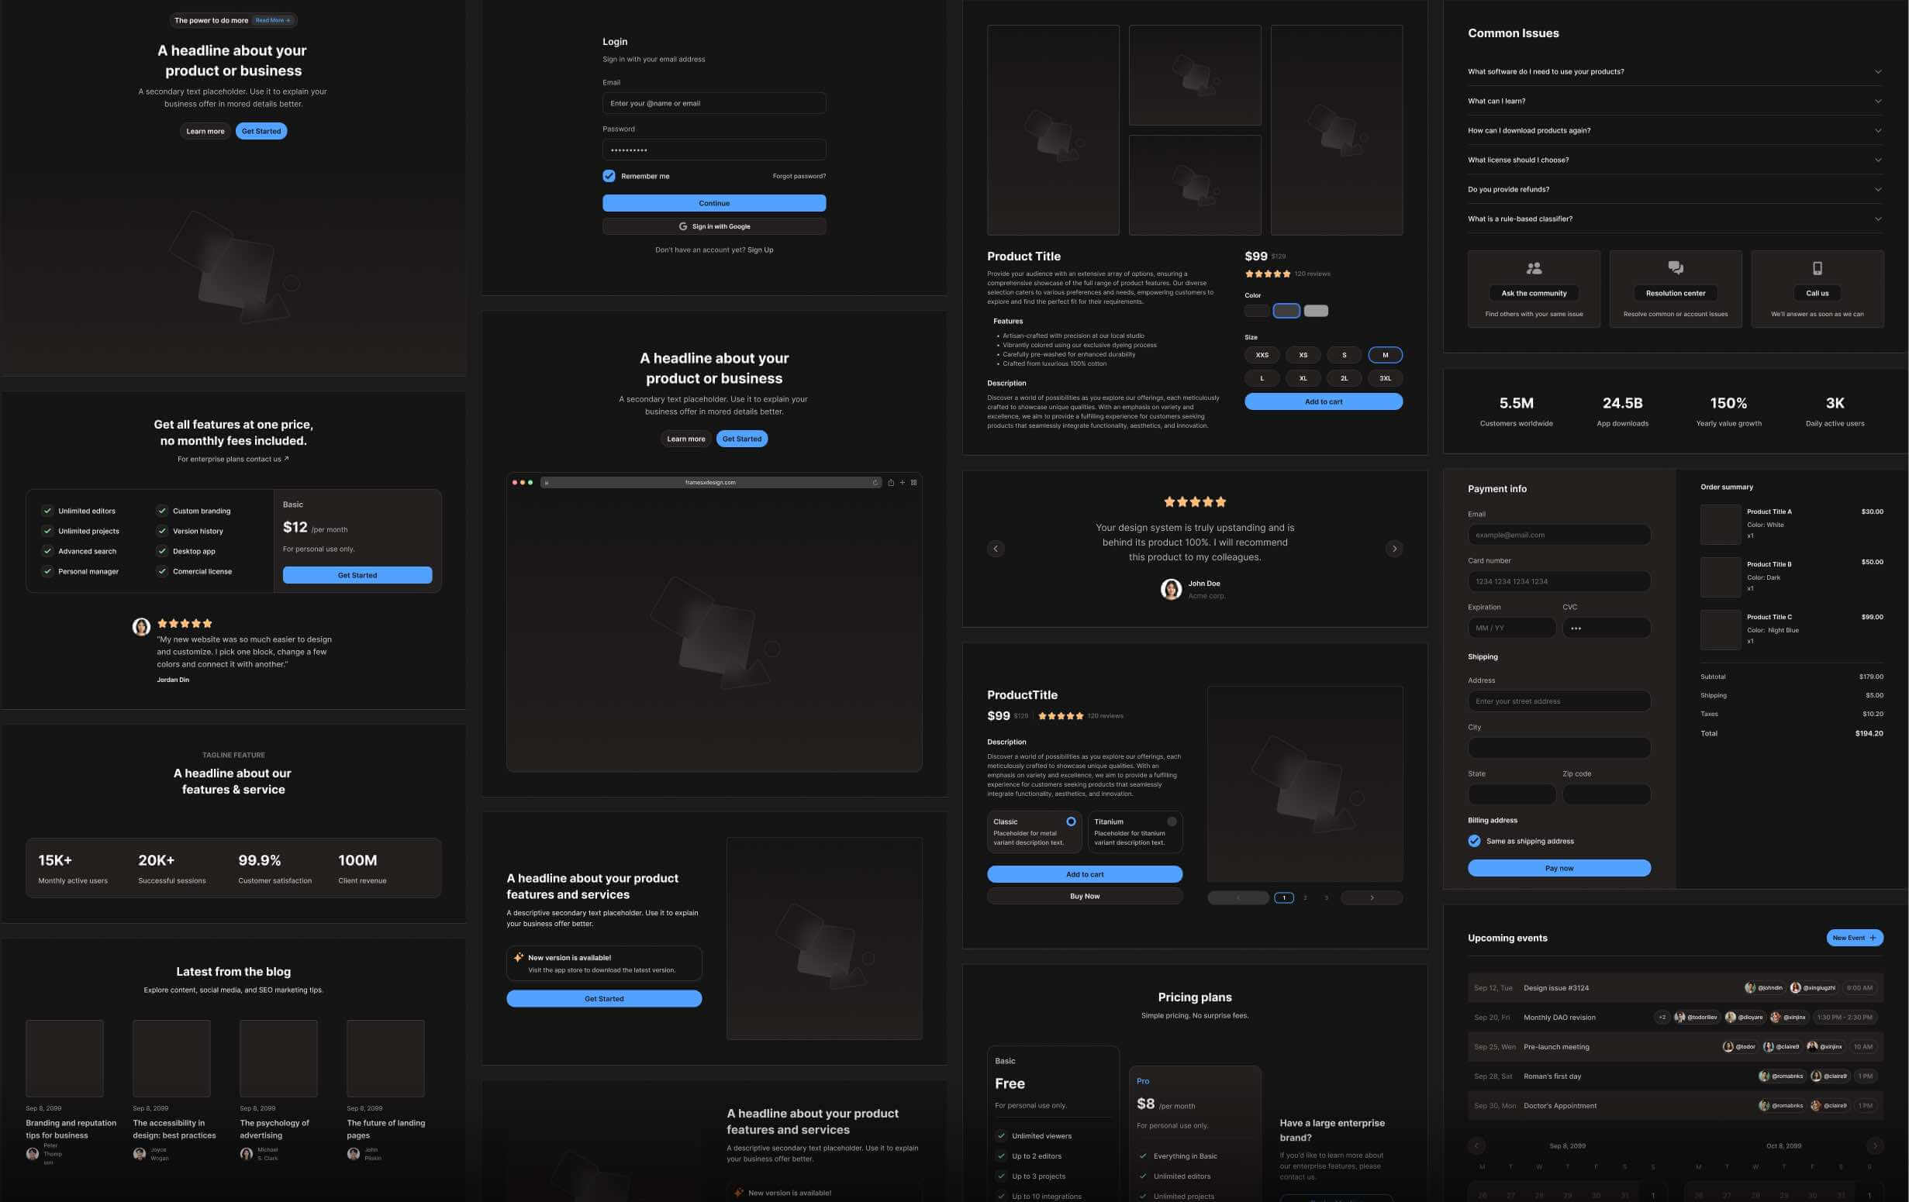The height and width of the screenshot is (1202, 1909).
Task: Click next arrow in product image pagination
Action: coord(1372,897)
